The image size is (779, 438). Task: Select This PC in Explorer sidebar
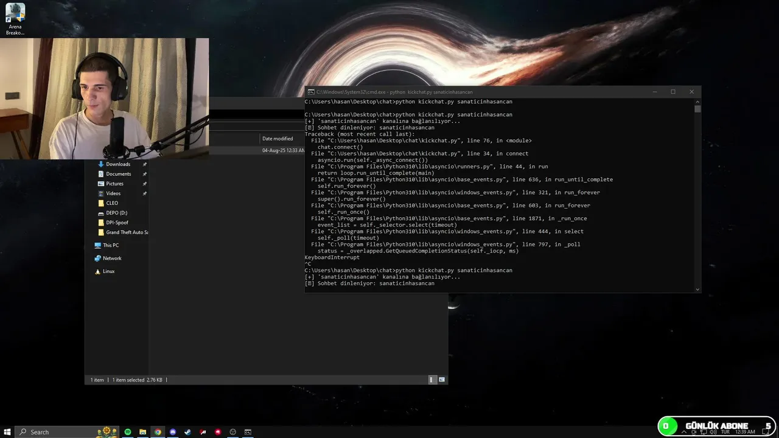click(111, 245)
